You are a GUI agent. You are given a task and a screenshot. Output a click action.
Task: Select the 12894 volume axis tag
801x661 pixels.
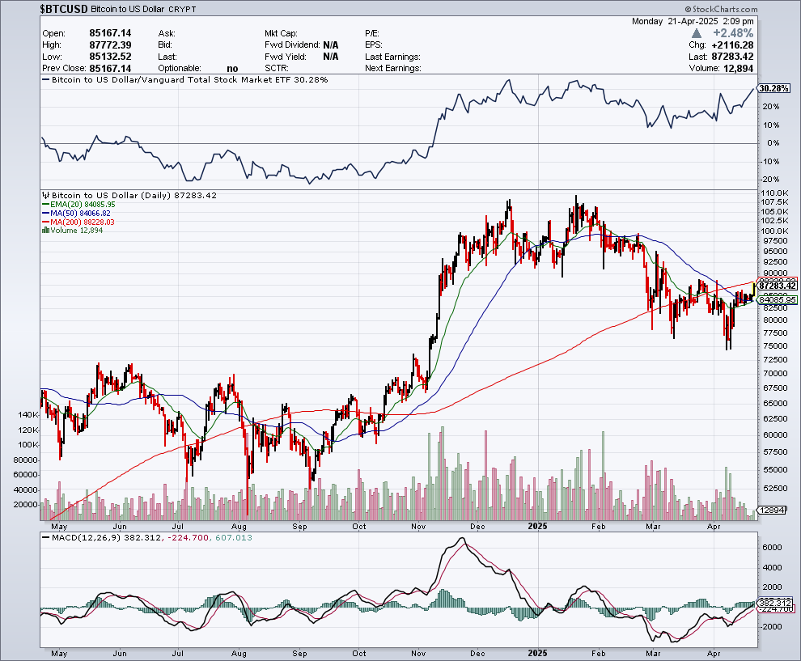point(773,511)
